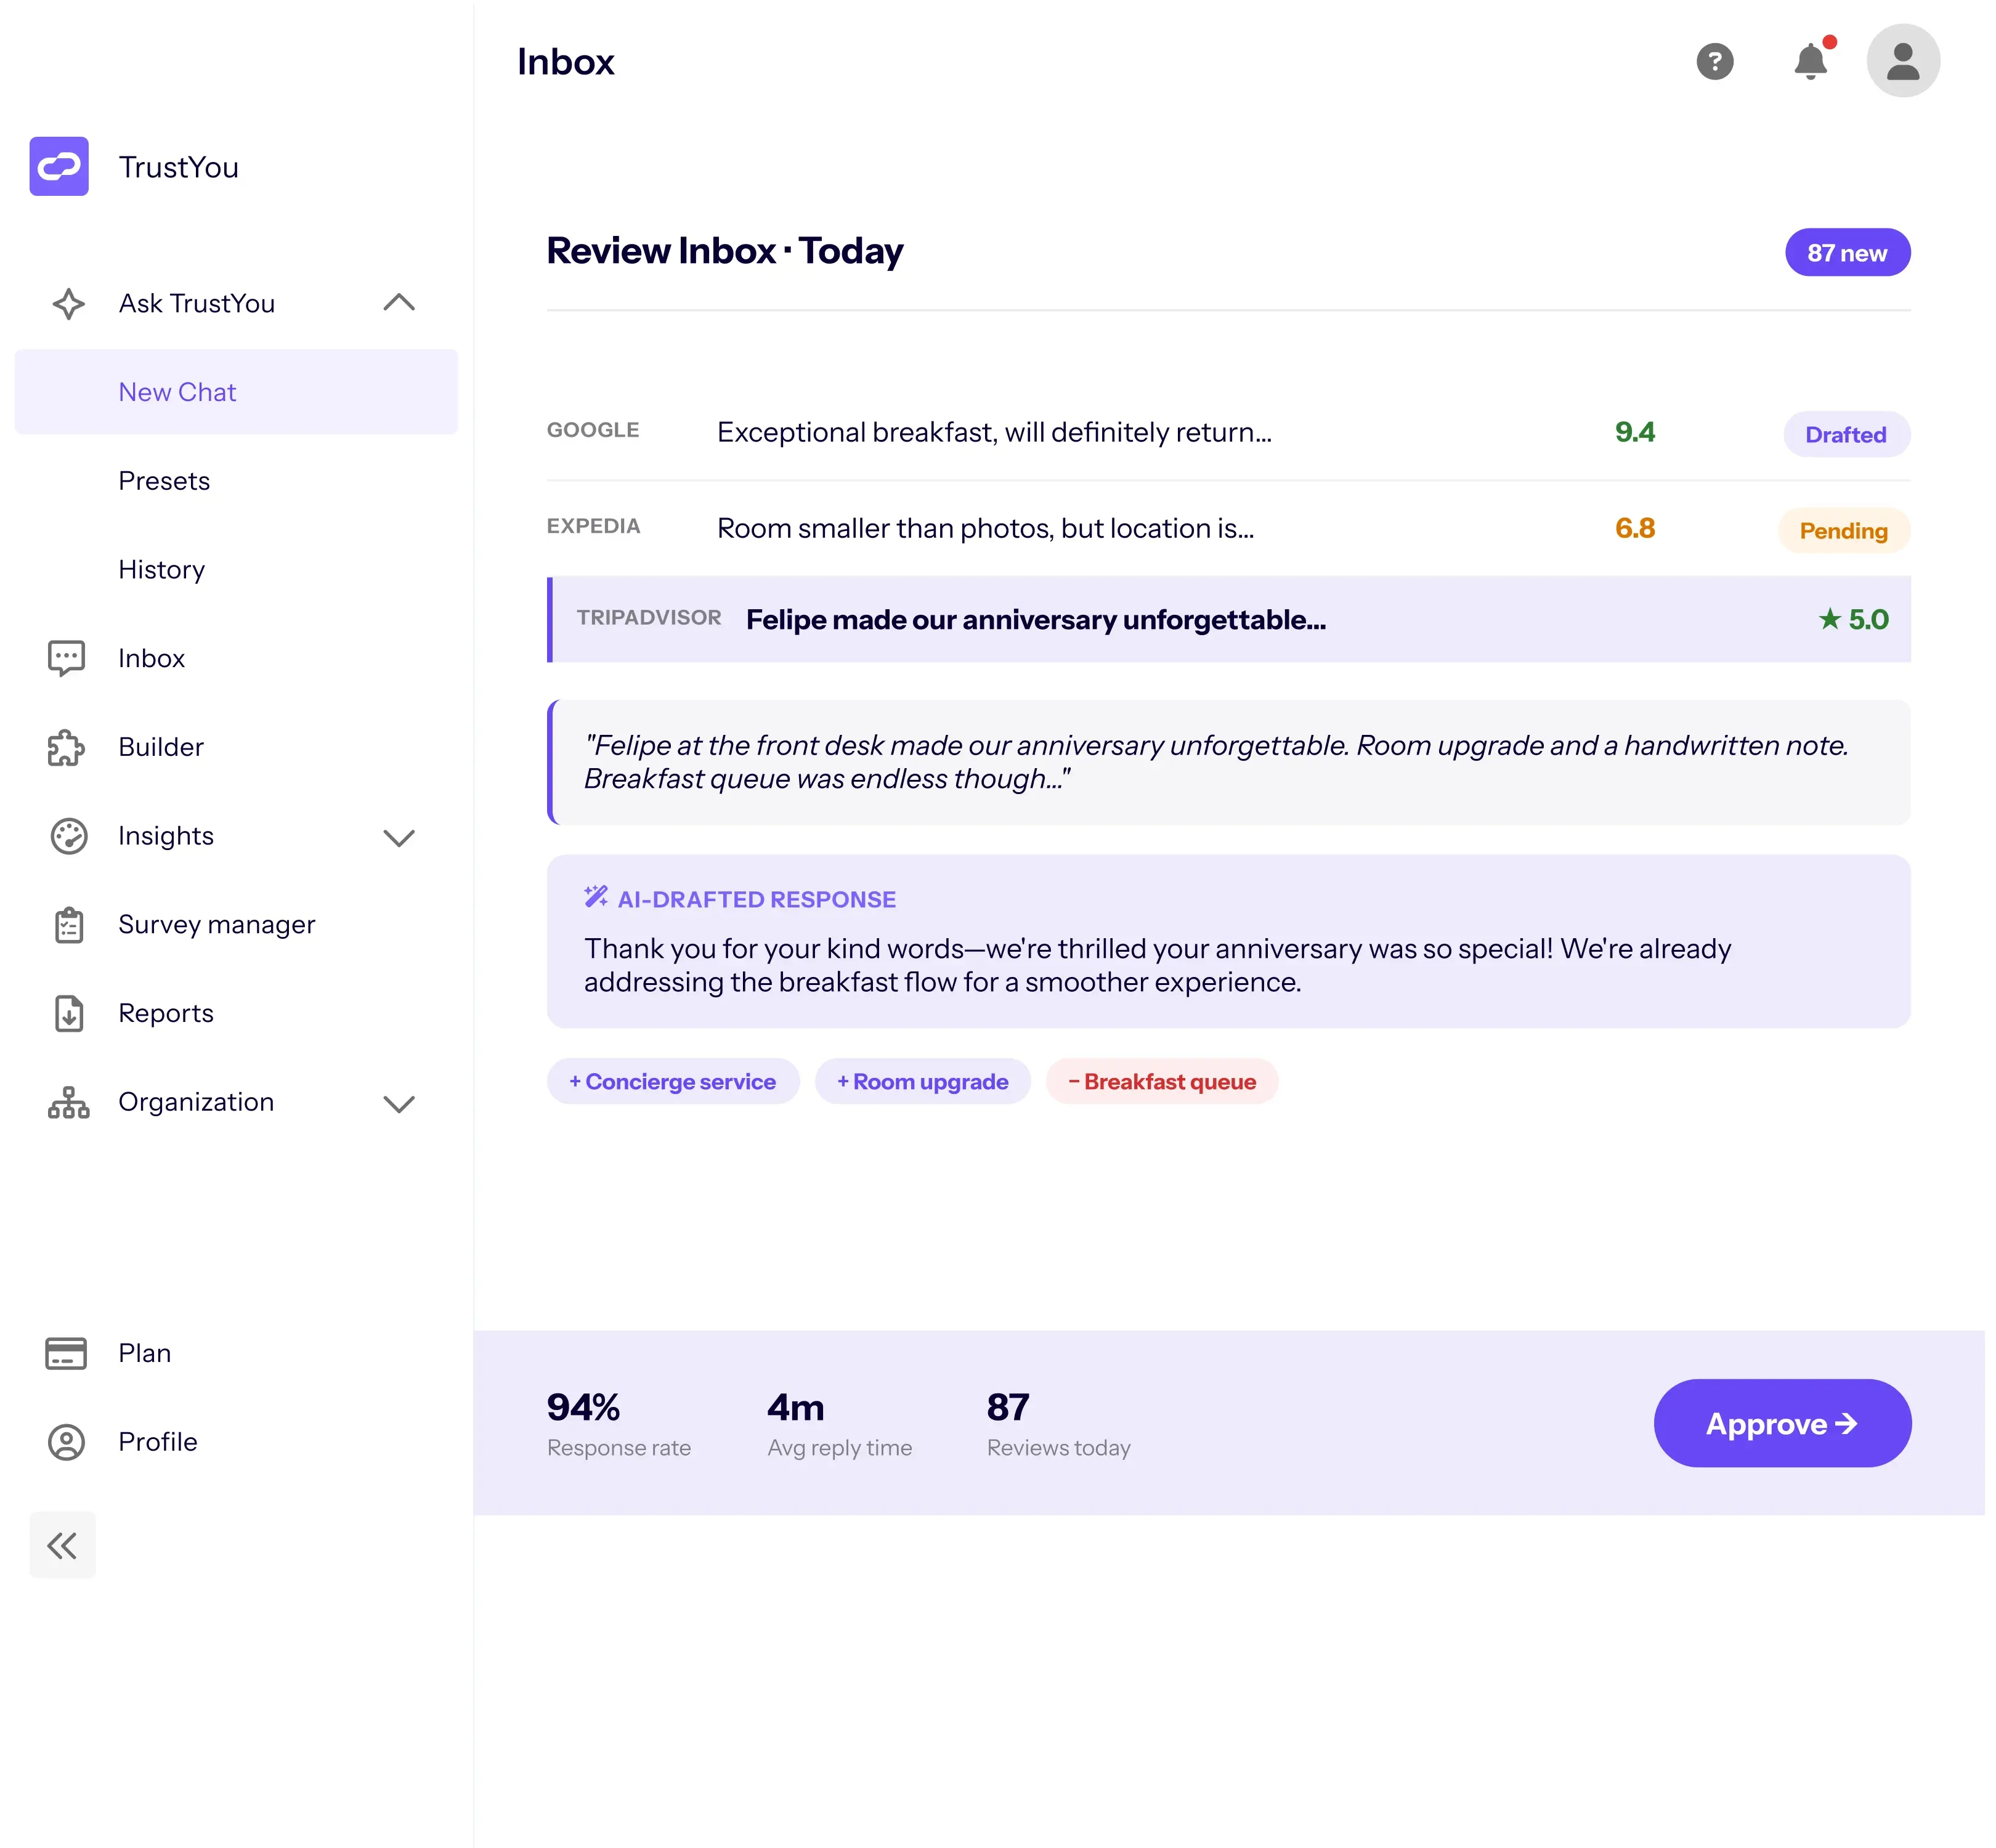
Task: Click the Pending status badge
Action: 1843,530
